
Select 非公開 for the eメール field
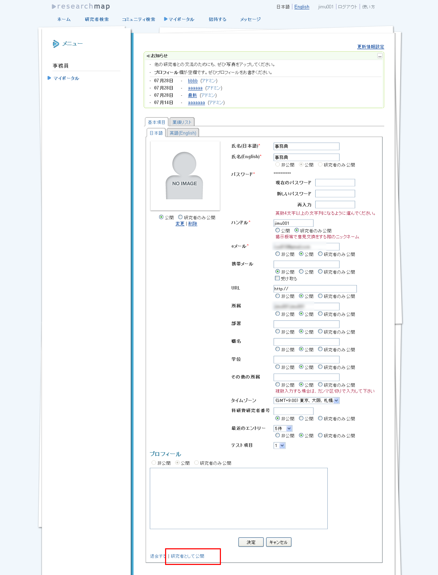278,254
